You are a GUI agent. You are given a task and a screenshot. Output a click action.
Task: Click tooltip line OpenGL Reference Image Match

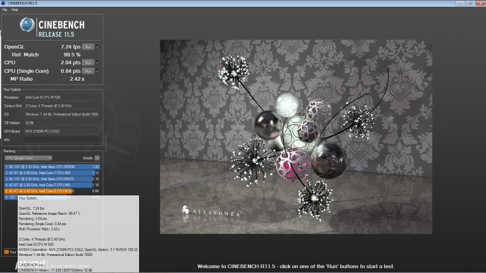(x=49, y=214)
